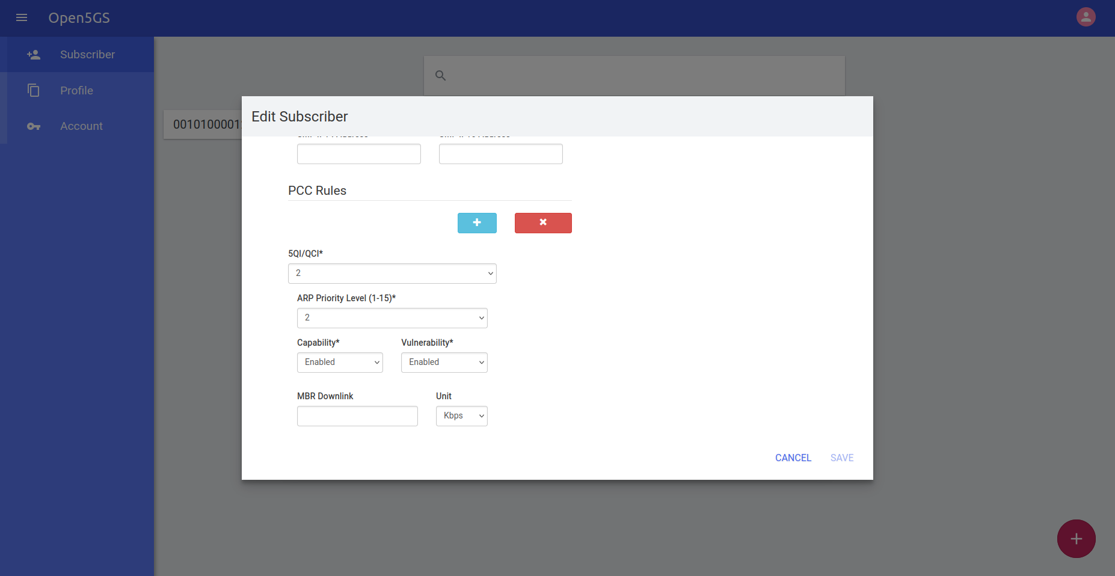The height and width of the screenshot is (576, 1115).
Task: Click the subscriber search field
Action: click(x=644, y=76)
